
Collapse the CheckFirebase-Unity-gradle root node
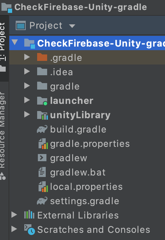point(15,42)
